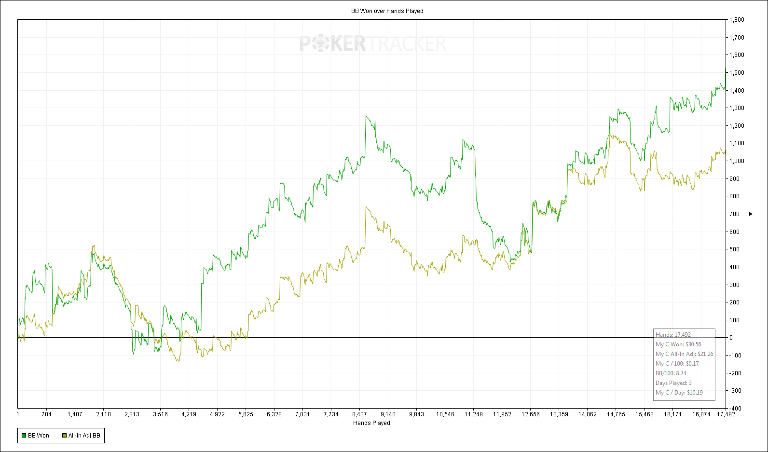Image resolution: width=768 pixels, height=452 pixels.
Task: Click the Hands Played x-axis title
Action: click(371, 423)
